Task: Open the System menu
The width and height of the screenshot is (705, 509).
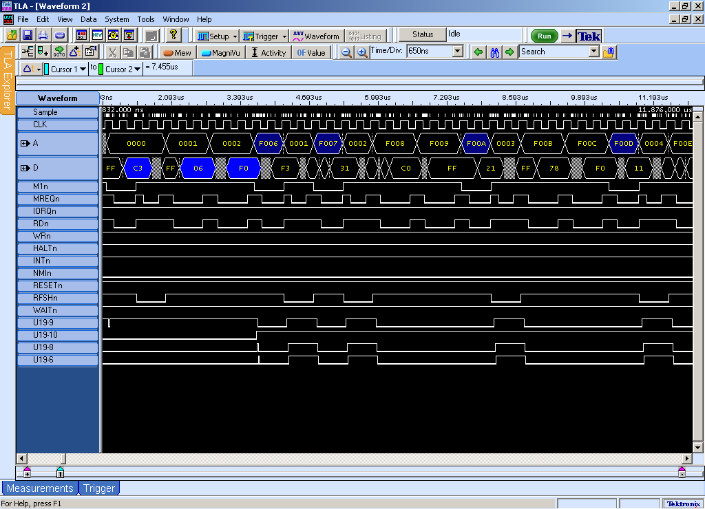Action: [117, 19]
